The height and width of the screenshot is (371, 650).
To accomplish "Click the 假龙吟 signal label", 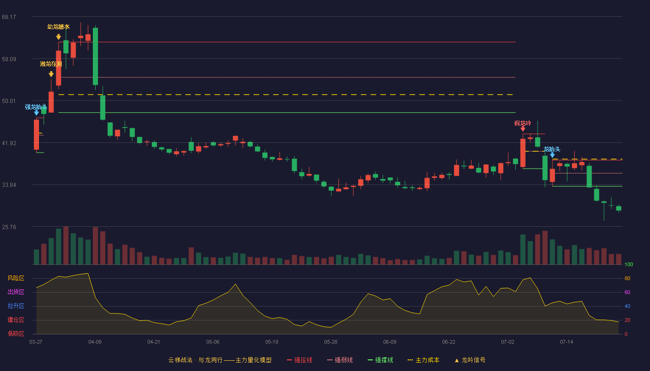I will (x=523, y=123).
